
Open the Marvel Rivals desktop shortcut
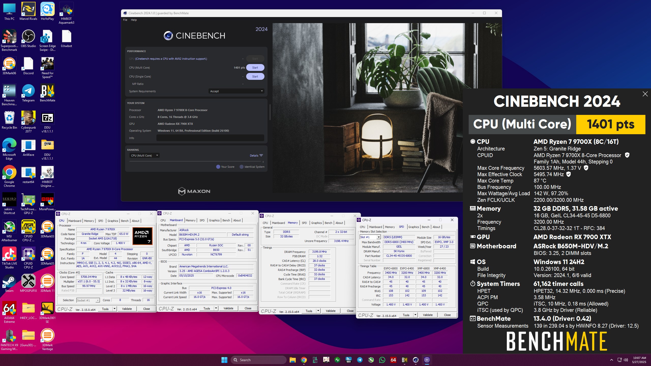coord(28,11)
